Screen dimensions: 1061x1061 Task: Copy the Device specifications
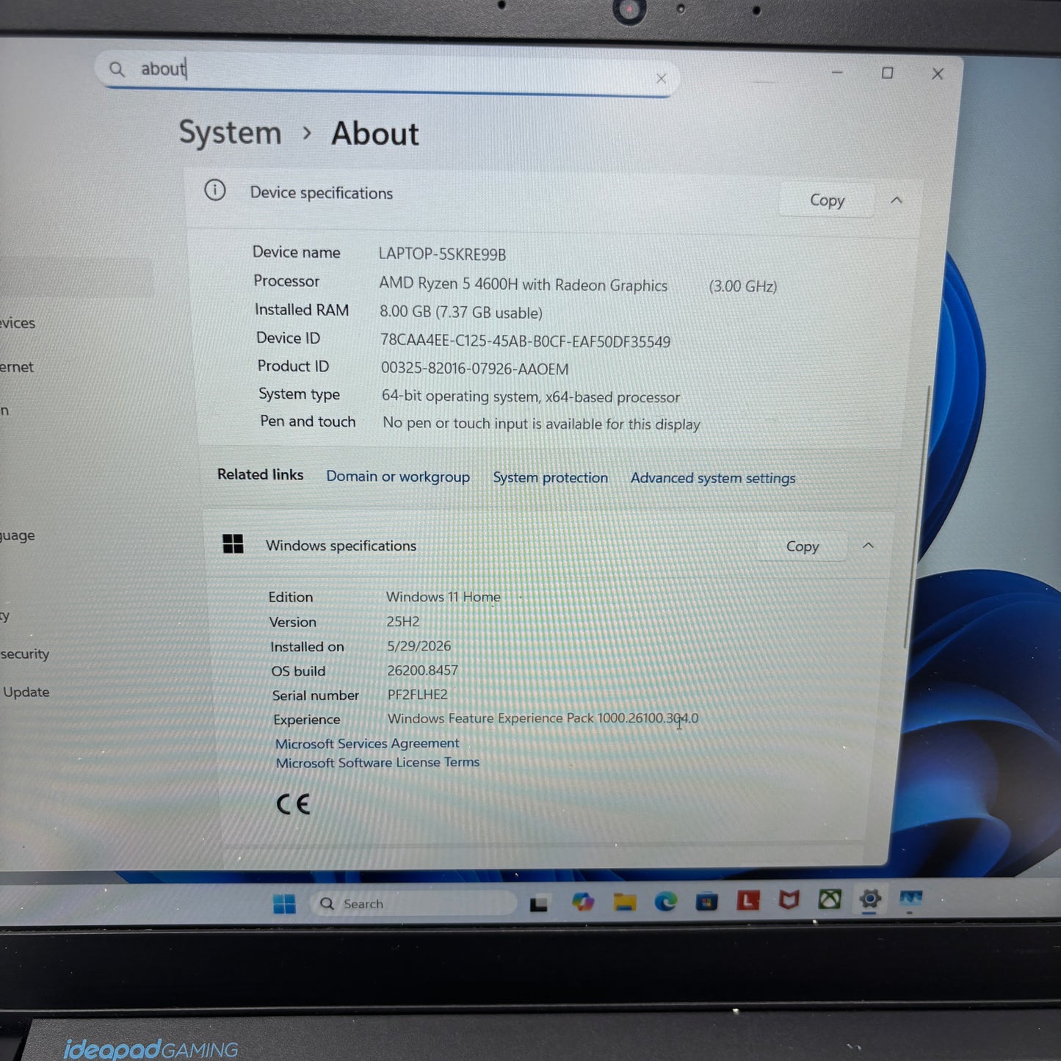(x=827, y=200)
